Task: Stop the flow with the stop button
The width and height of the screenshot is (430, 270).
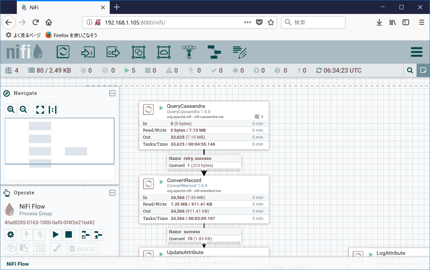Action: pyautogui.click(x=69, y=235)
